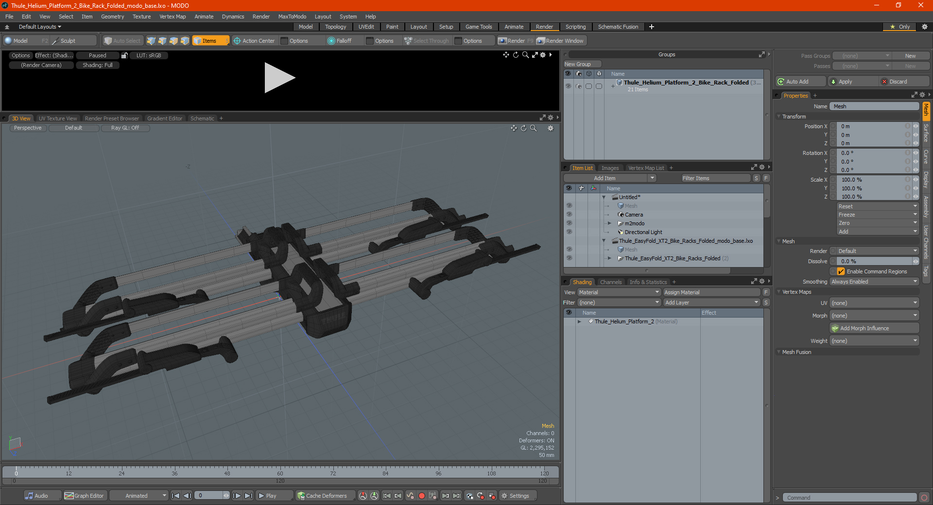Toggle visibility of m2modo item

pyautogui.click(x=569, y=223)
